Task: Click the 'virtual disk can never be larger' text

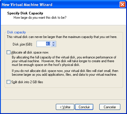Action: point(62,37)
